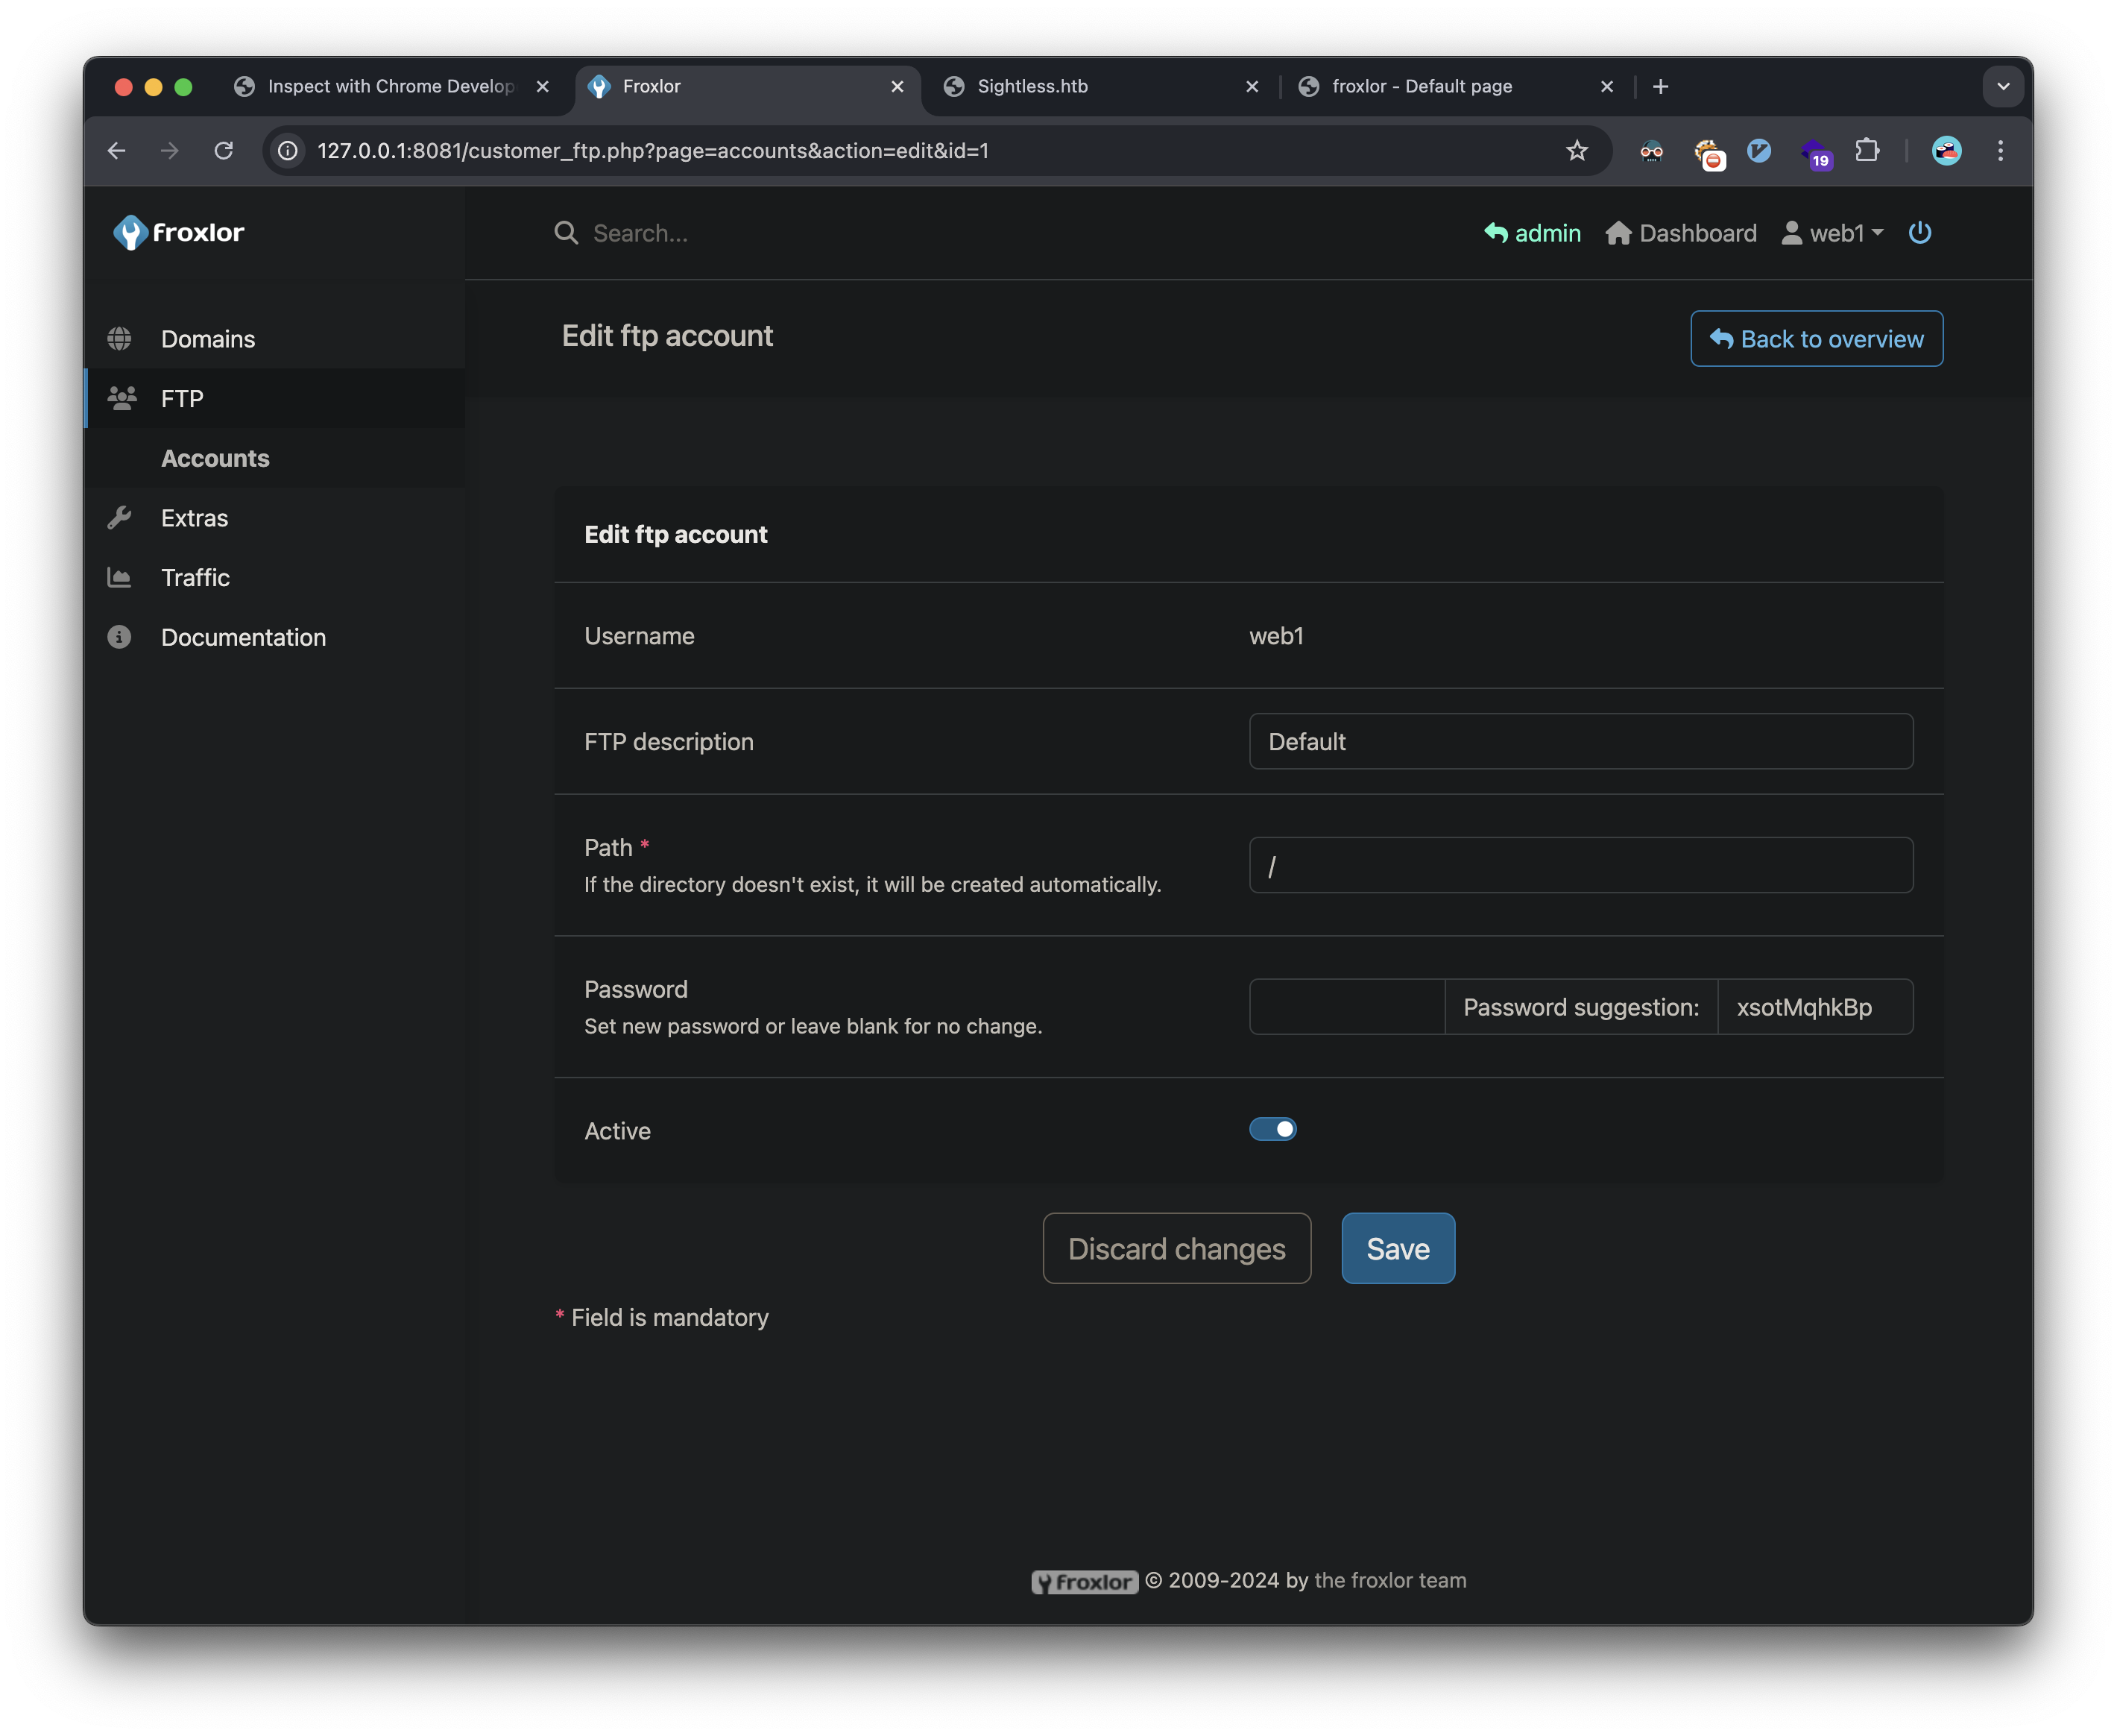
Task: Switch to the Sightless.htb tab
Action: [1032, 87]
